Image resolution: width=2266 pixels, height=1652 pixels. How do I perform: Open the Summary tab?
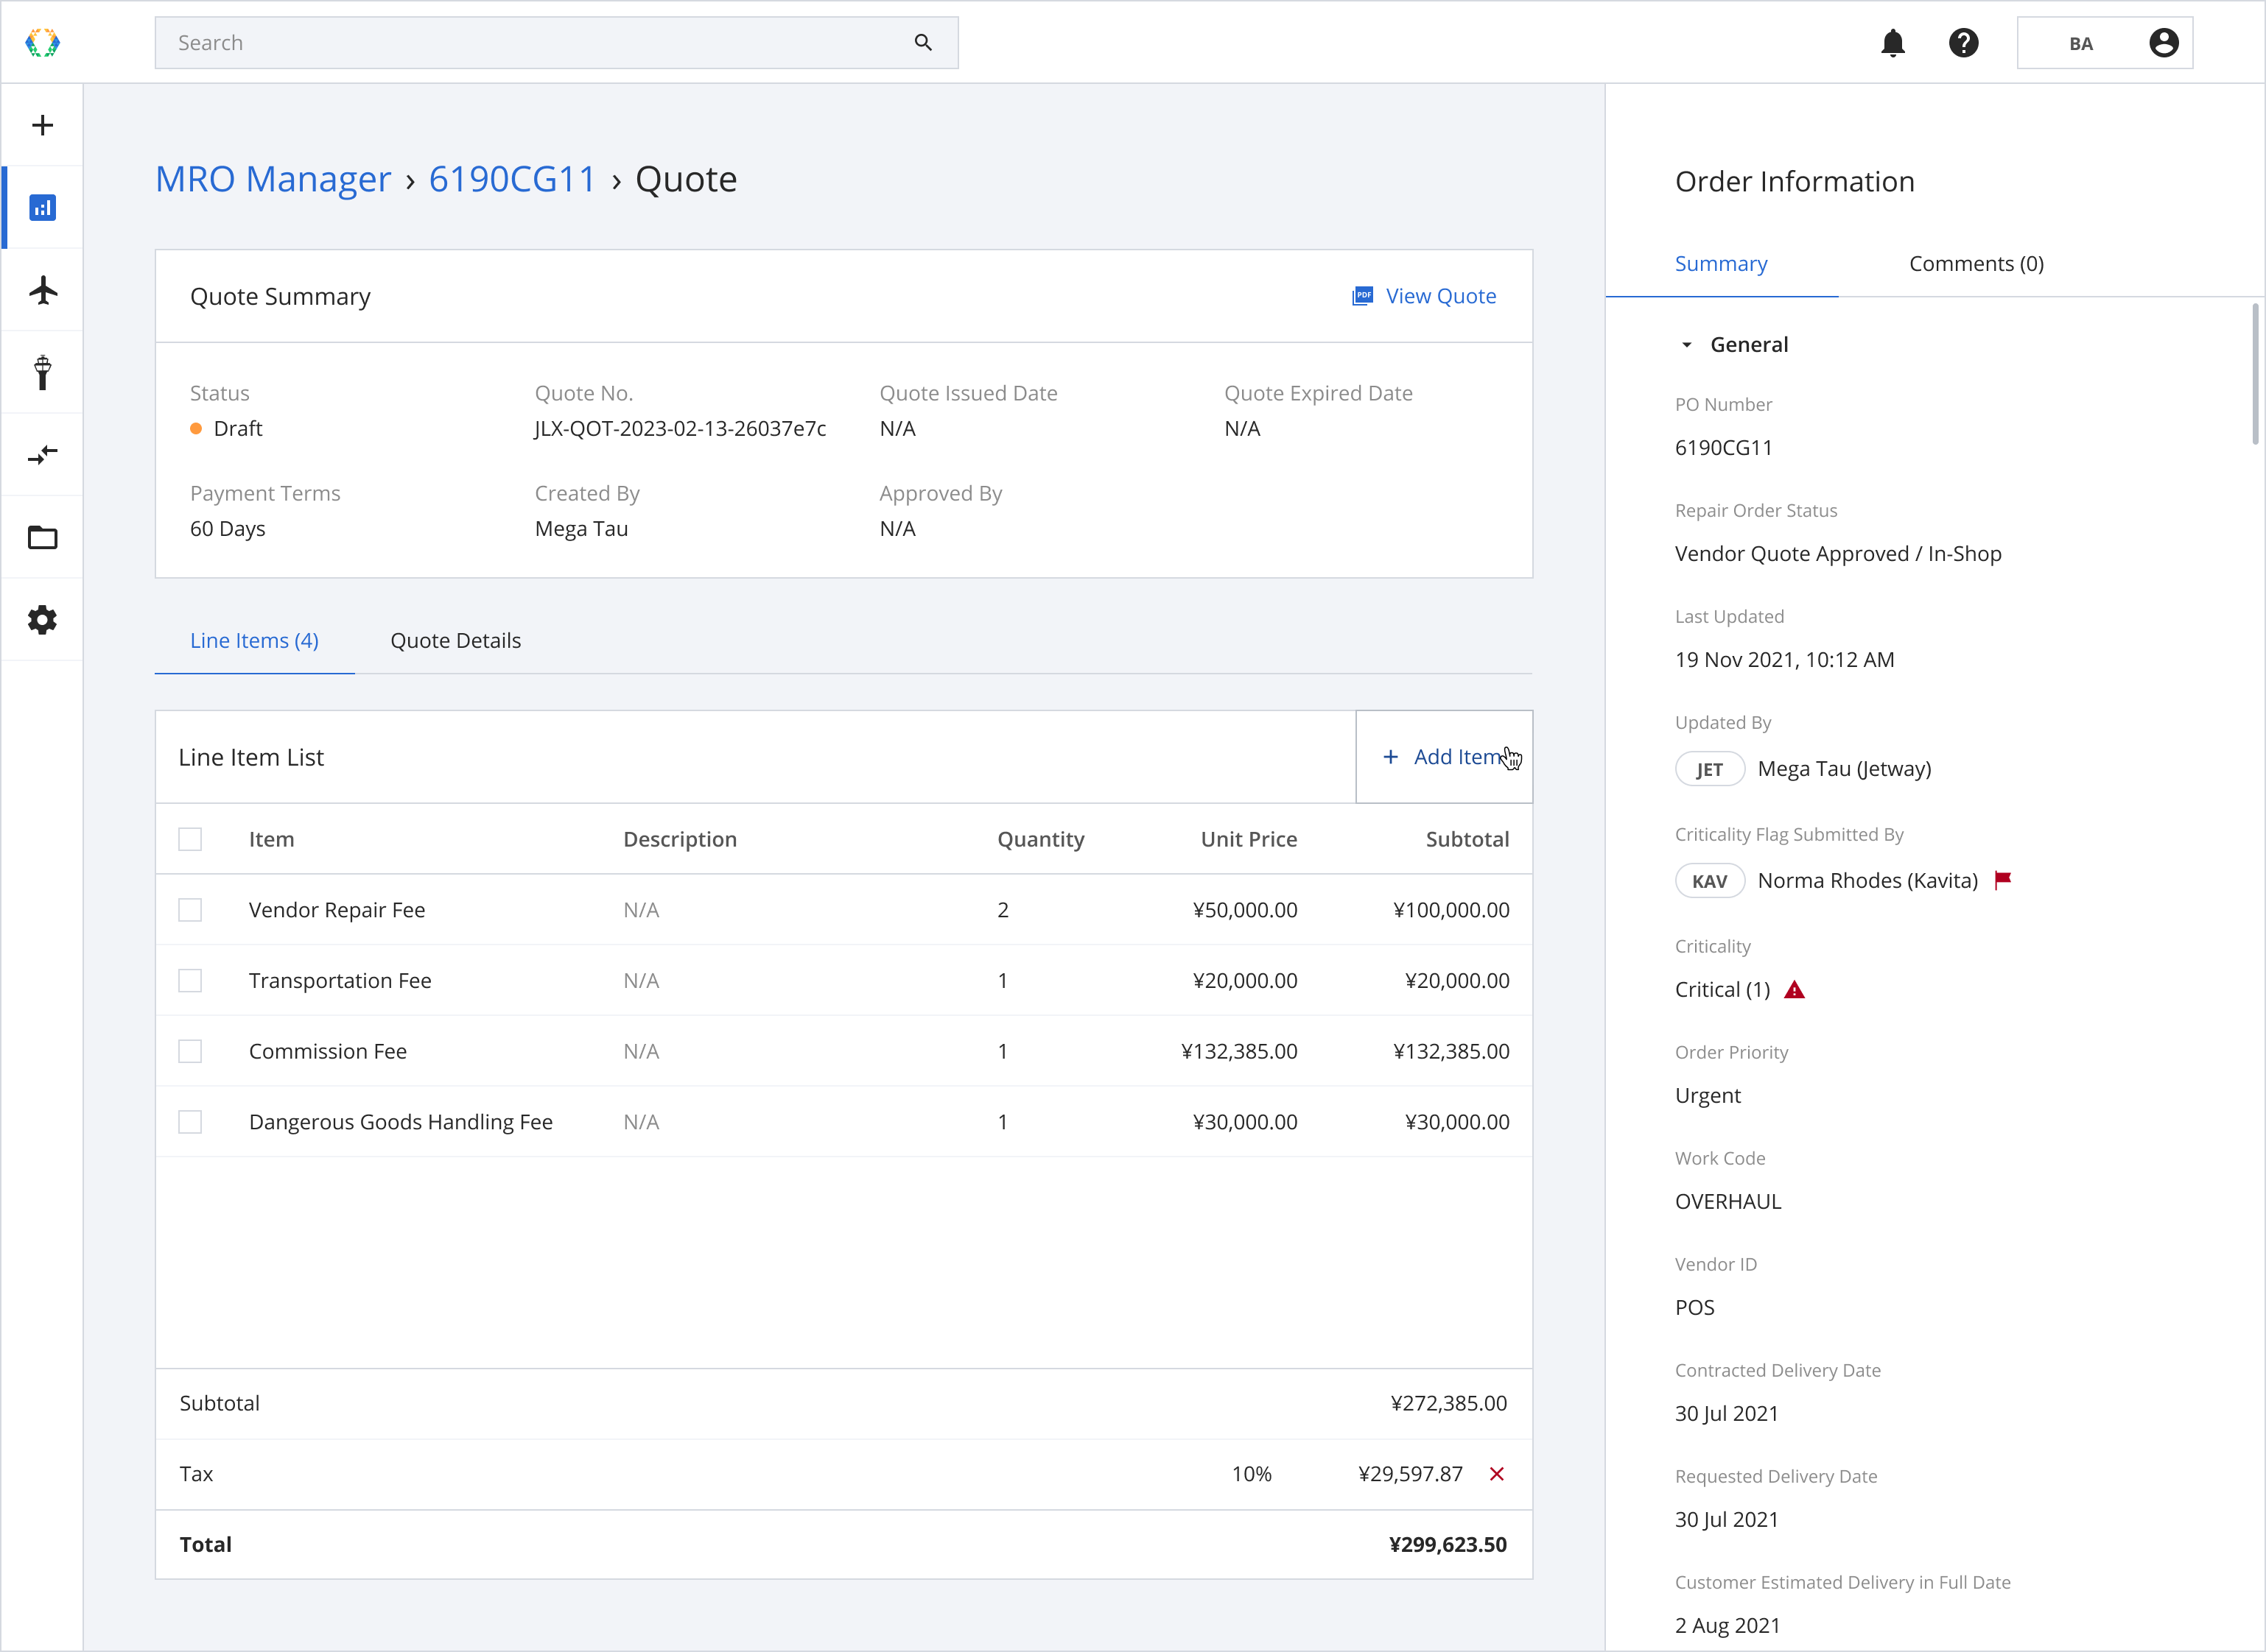(x=1721, y=264)
